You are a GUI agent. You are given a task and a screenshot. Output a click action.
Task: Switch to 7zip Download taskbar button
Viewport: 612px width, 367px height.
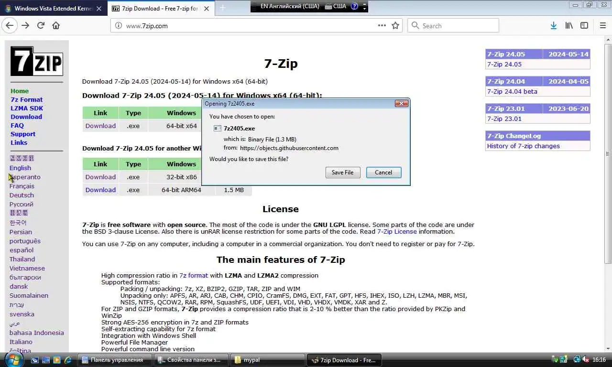click(x=344, y=360)
